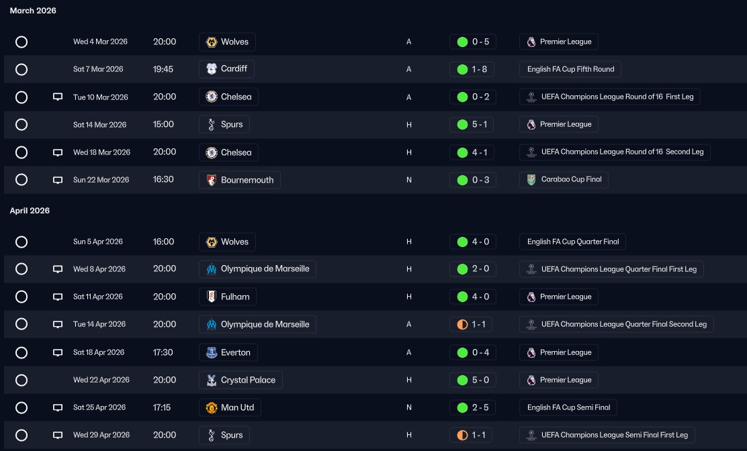This screenshot has width=747, height=451.
Task: Open the 5-1 result against Spurs
Action: click(473, 125)
